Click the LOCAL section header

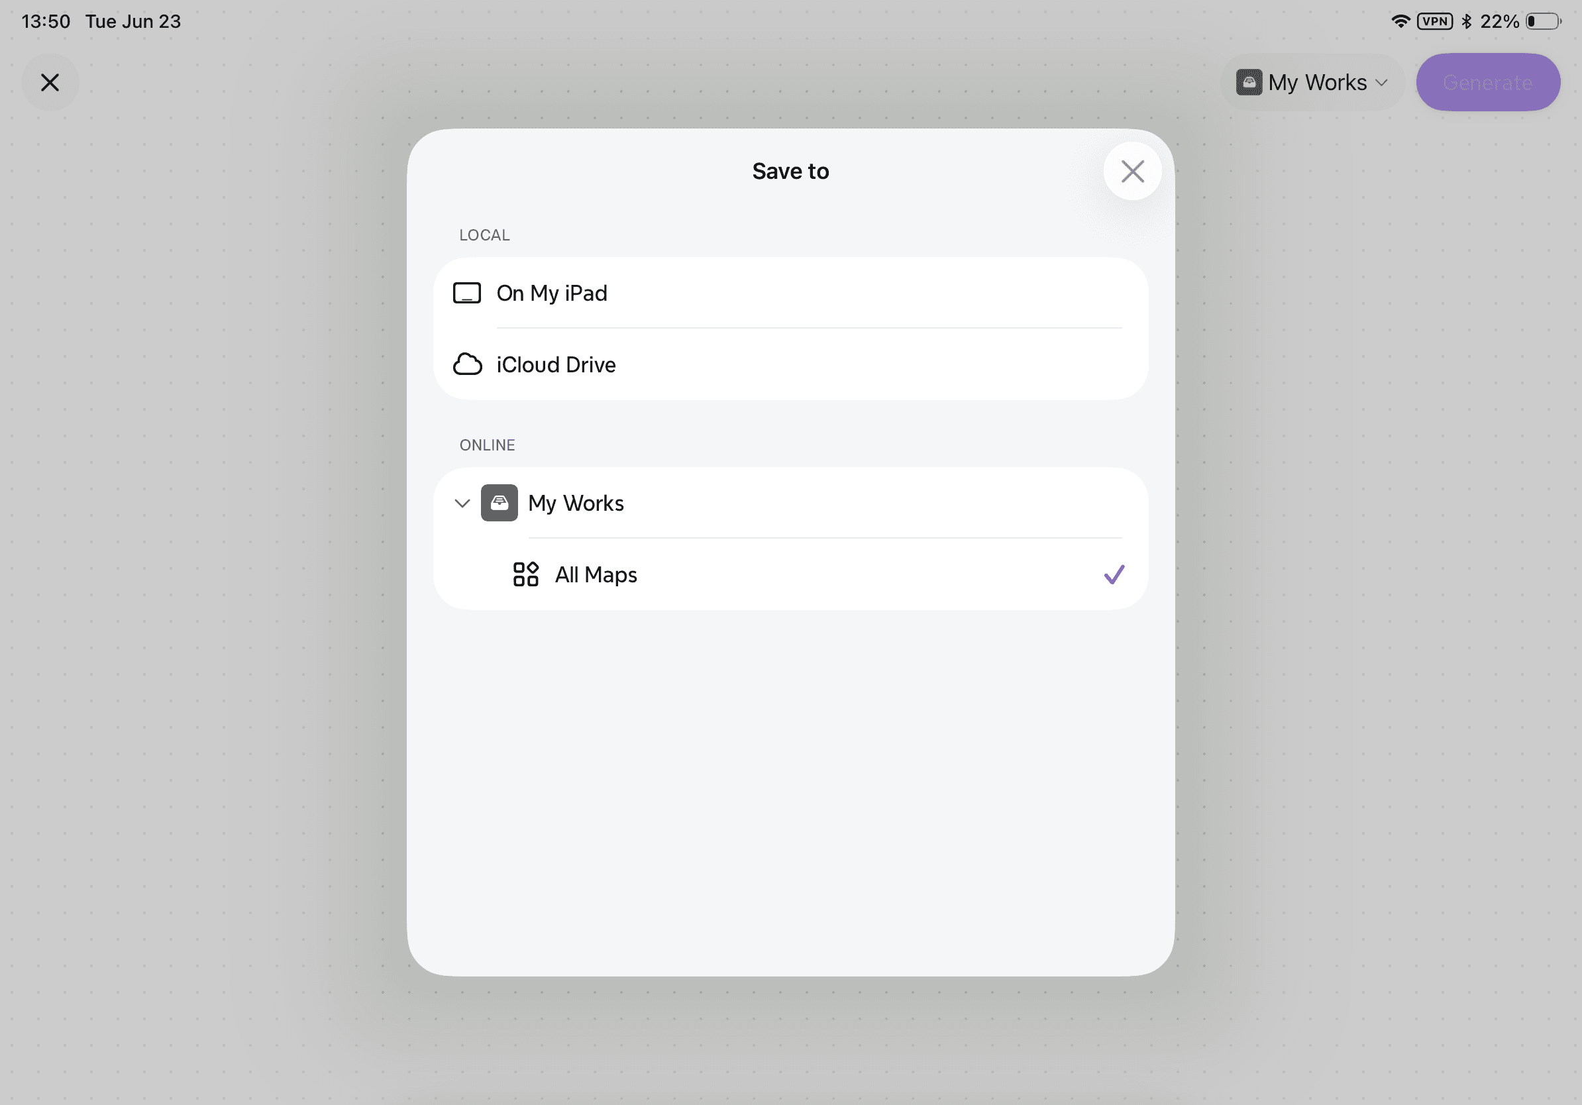click(x=484, y=235)
